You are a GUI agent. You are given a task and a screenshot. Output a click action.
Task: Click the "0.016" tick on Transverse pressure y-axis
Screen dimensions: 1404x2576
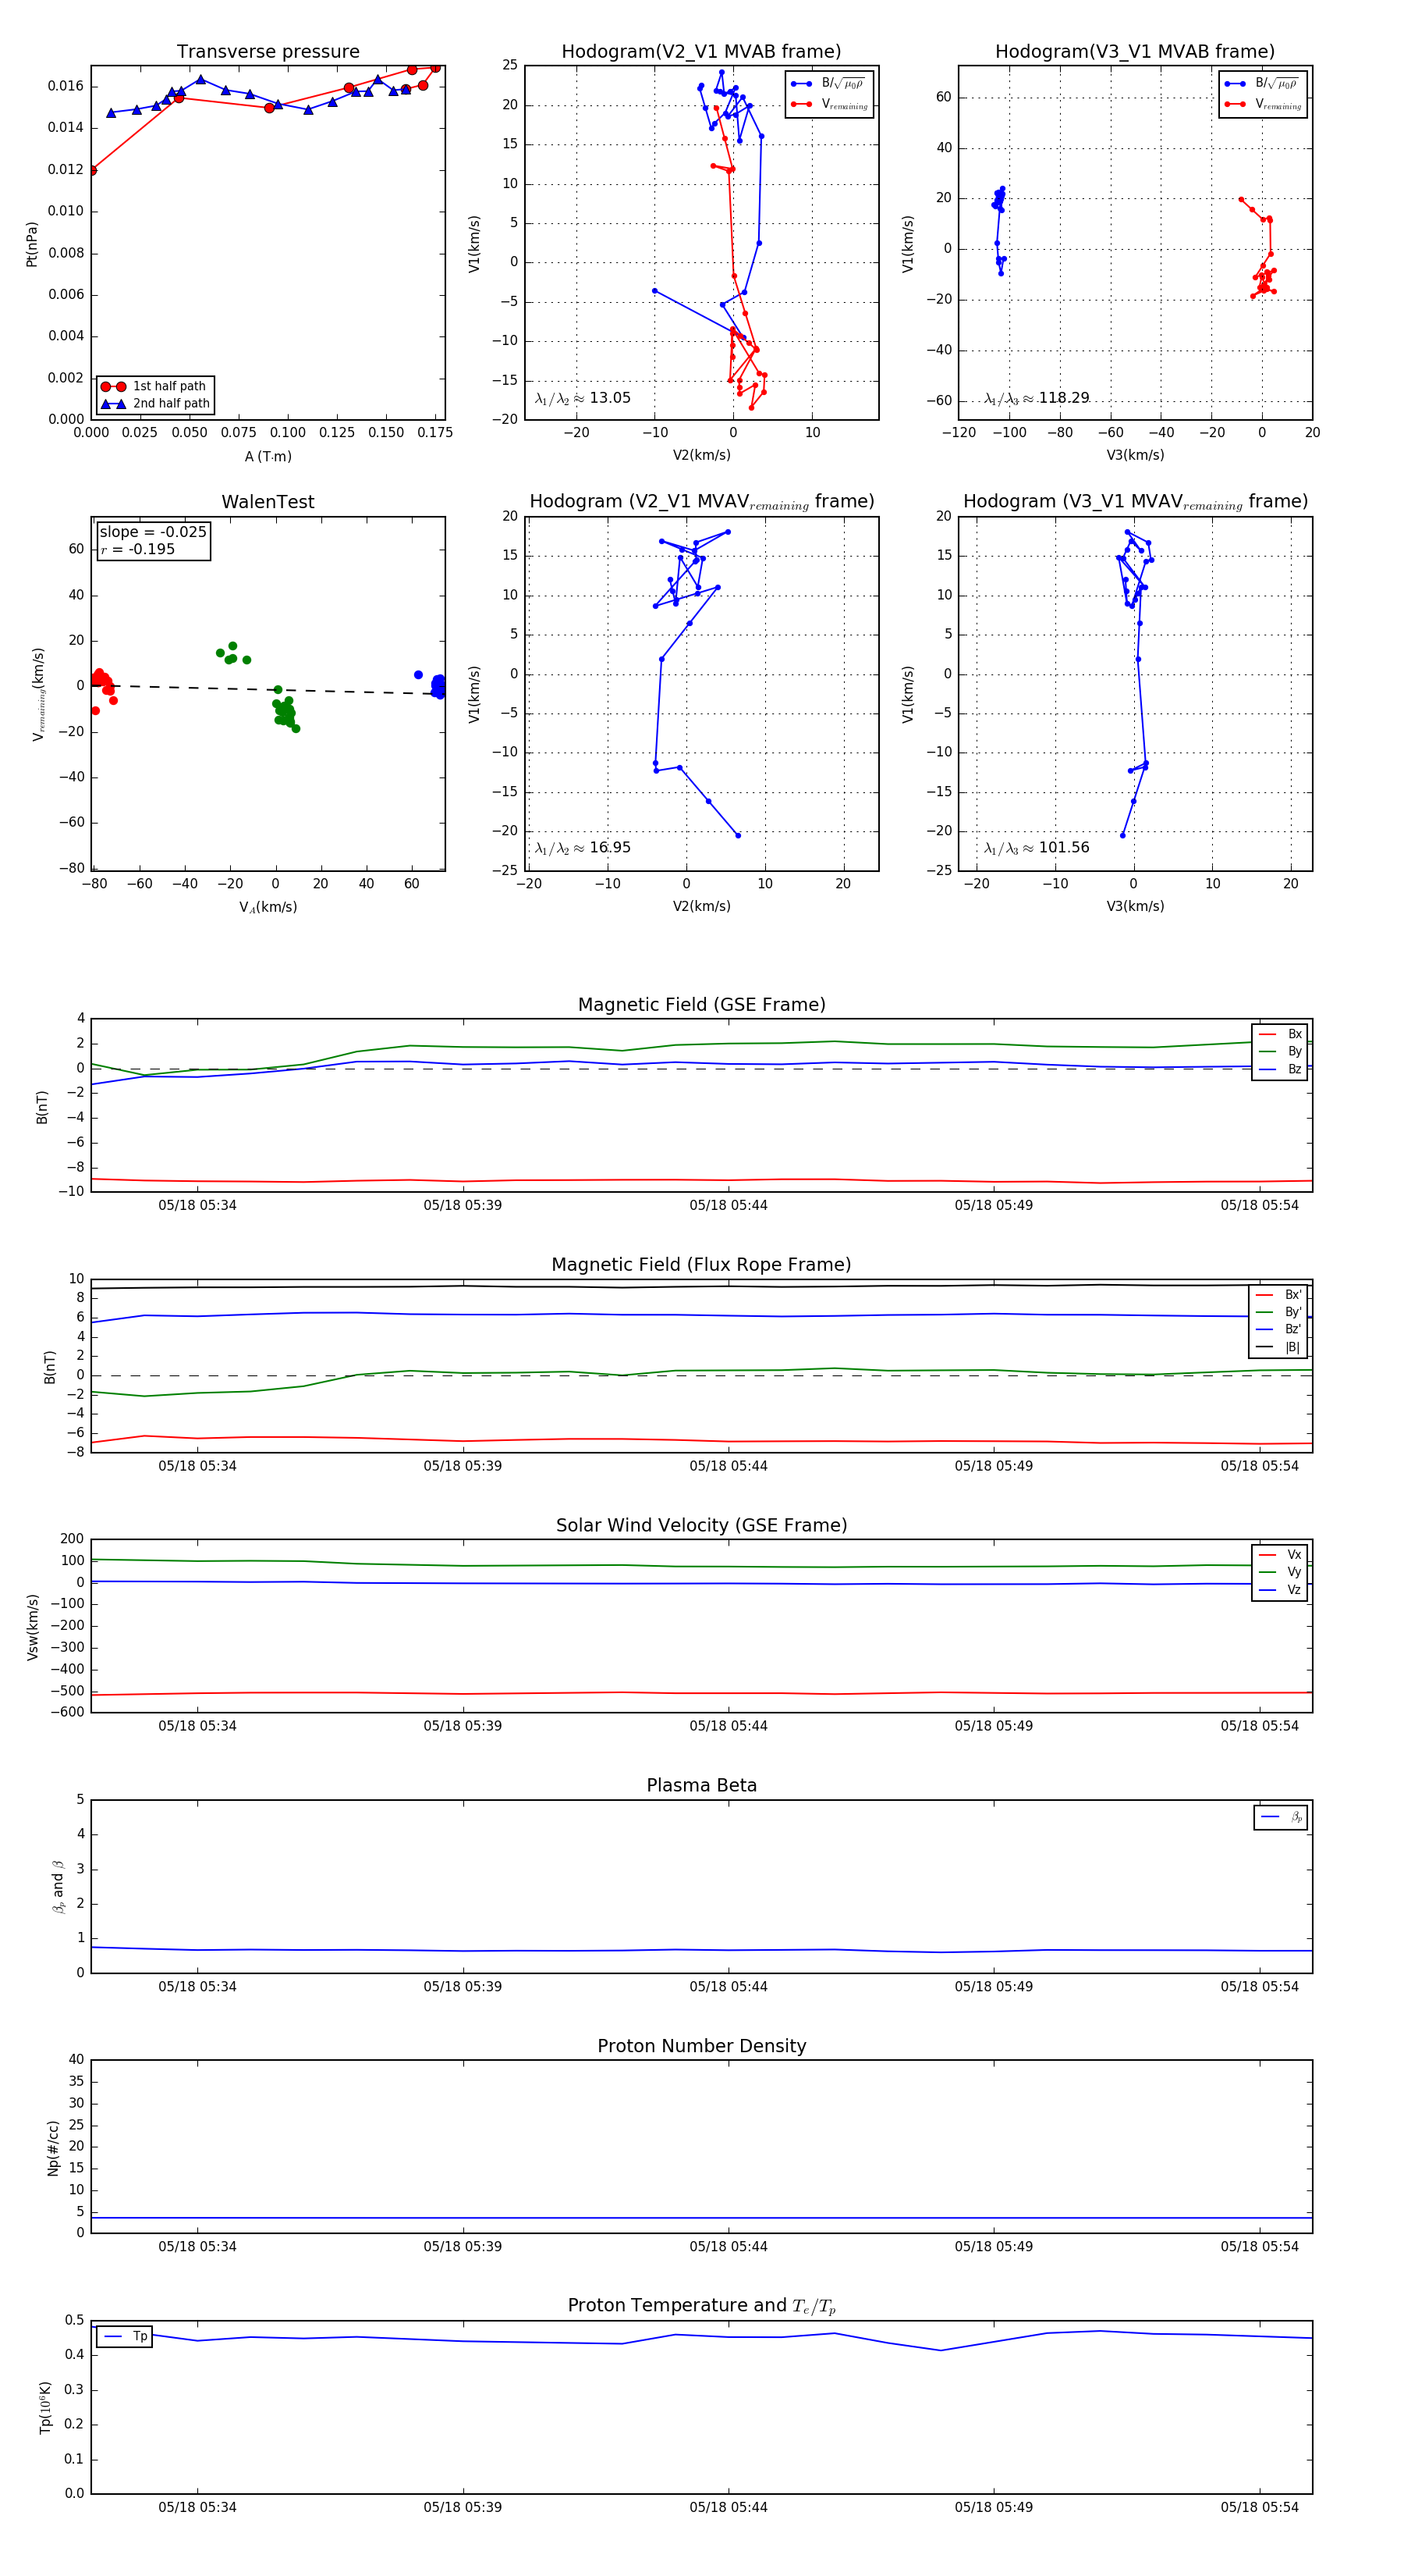tap(66, 86)
